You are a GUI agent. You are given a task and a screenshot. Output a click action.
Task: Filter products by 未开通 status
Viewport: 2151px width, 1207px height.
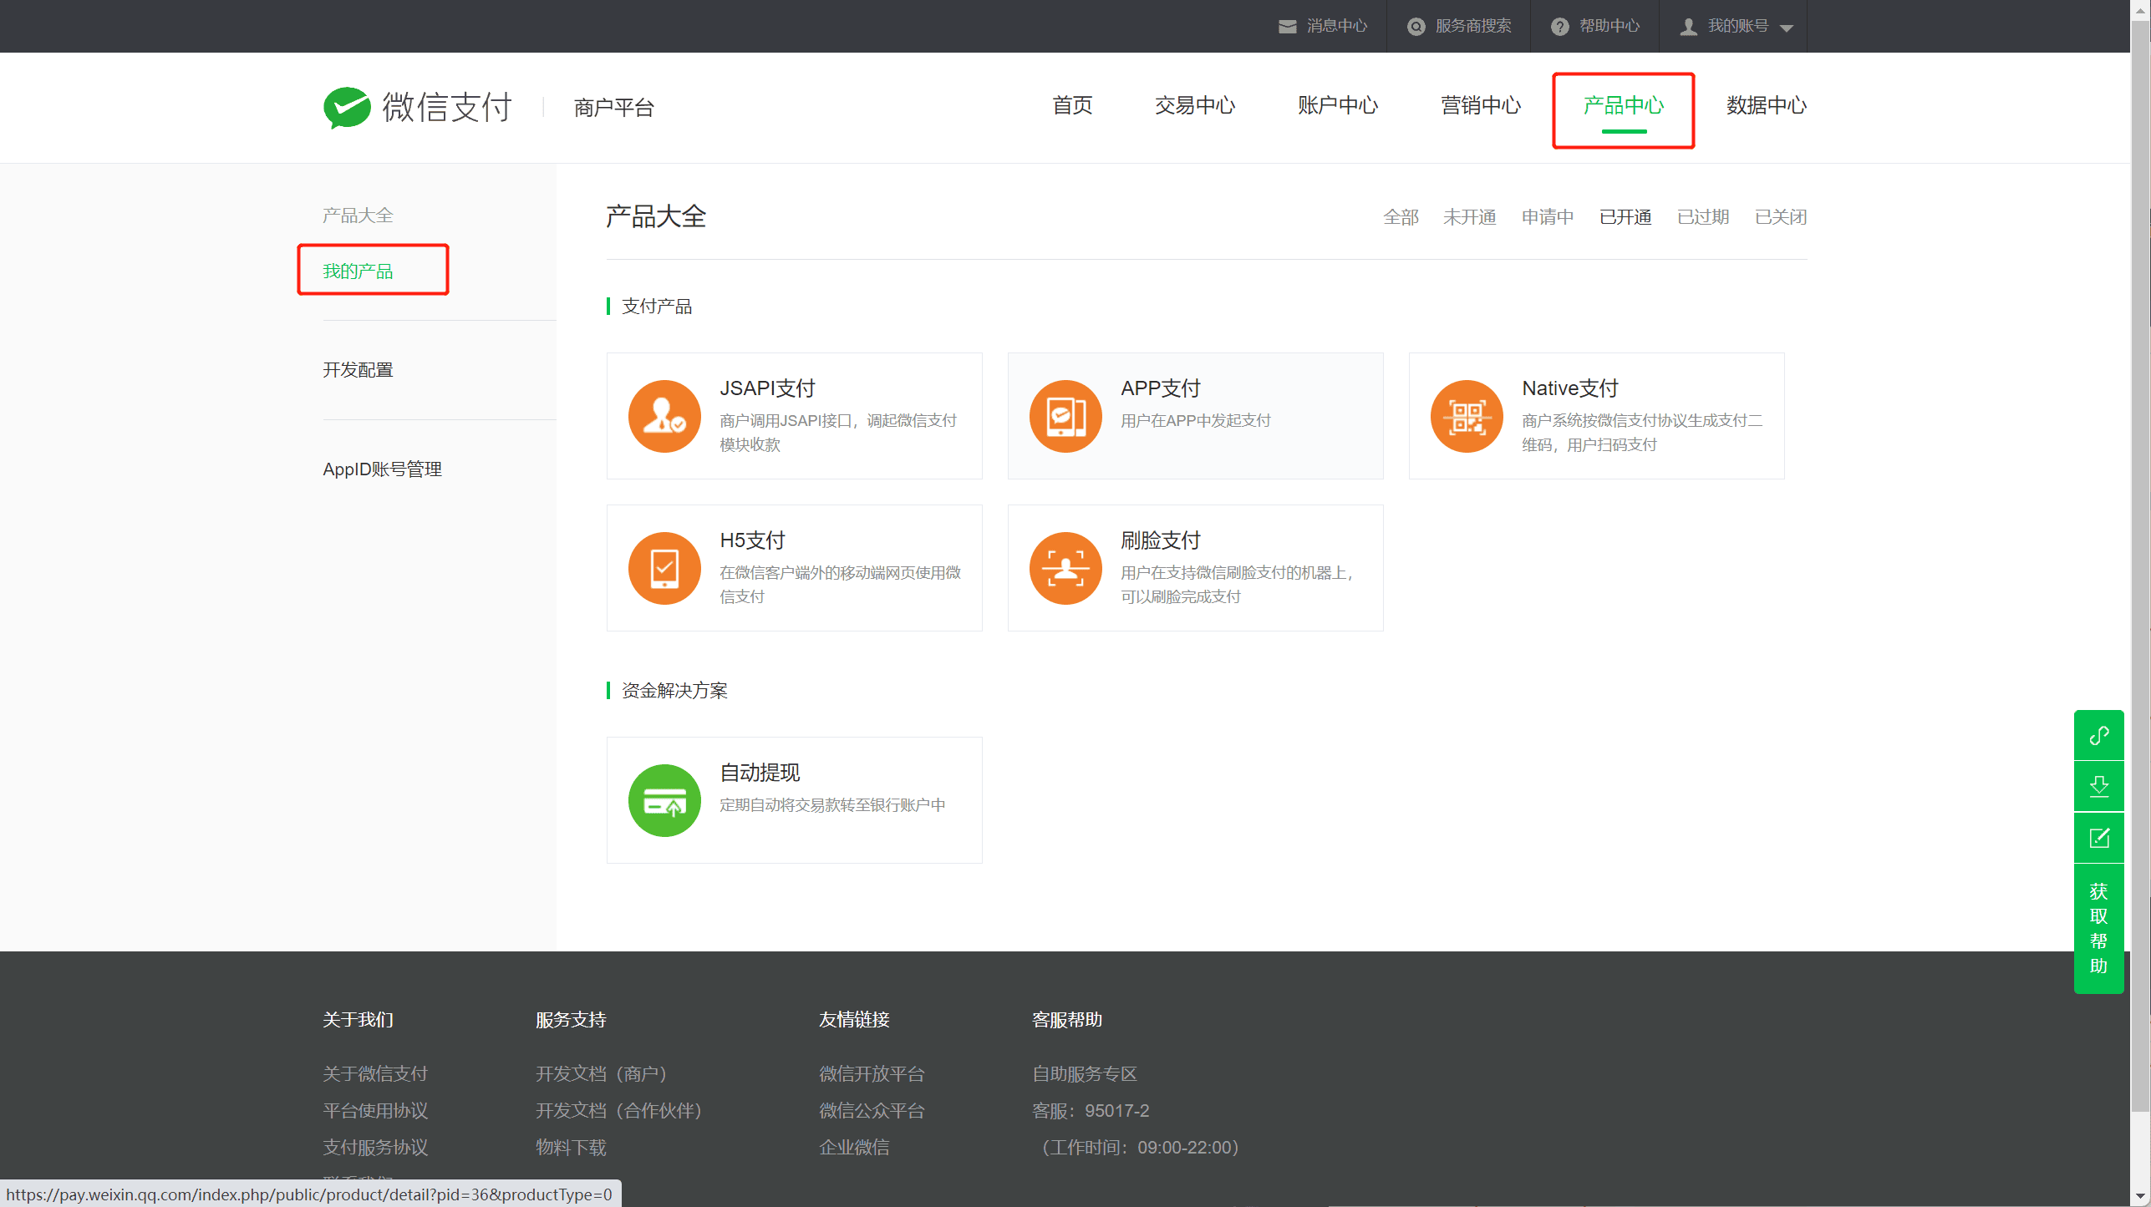point(1469,217)
